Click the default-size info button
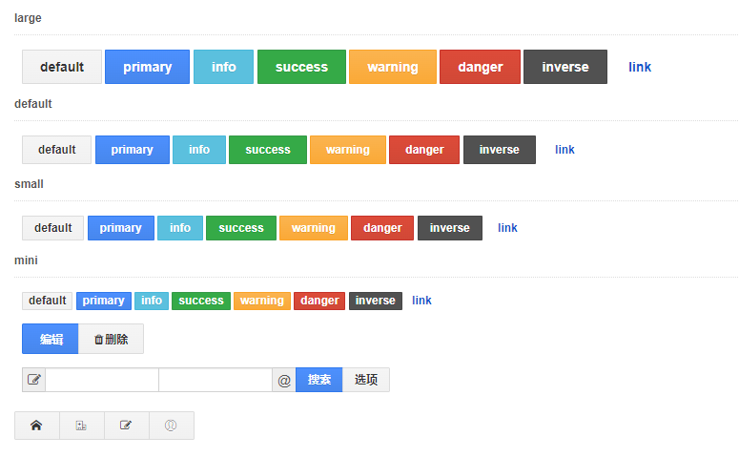Viewport: 739px width, 458px height. pyautogui.click(x=199, y=150)
